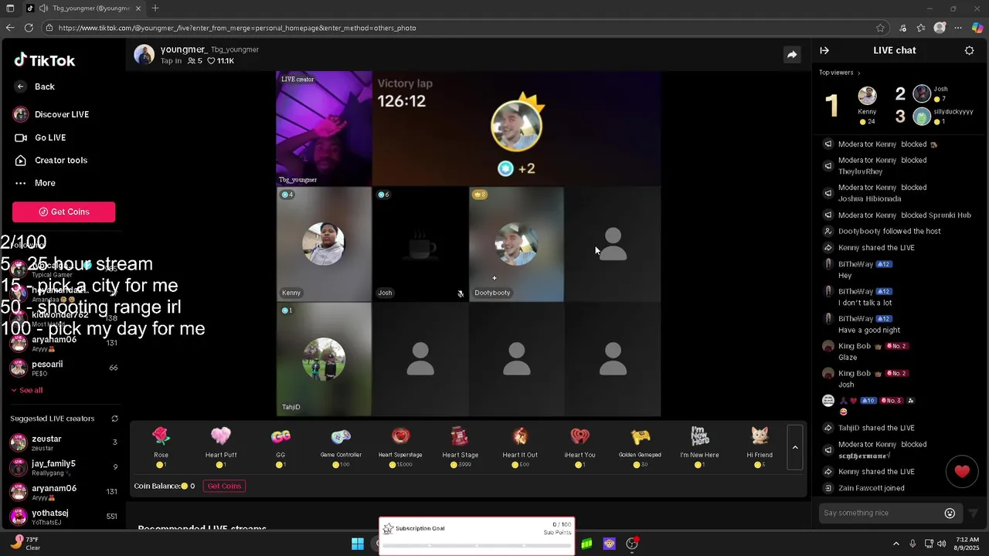Screen dimensions: 989x556
Task: Click Josh's avatar in top viewers
Action: [922, 94]
